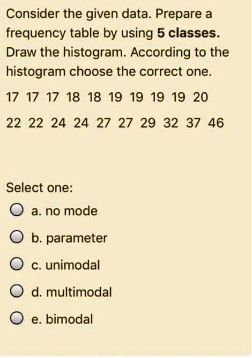
Task: Click the data value 32
Action: (x=171, y=123)
